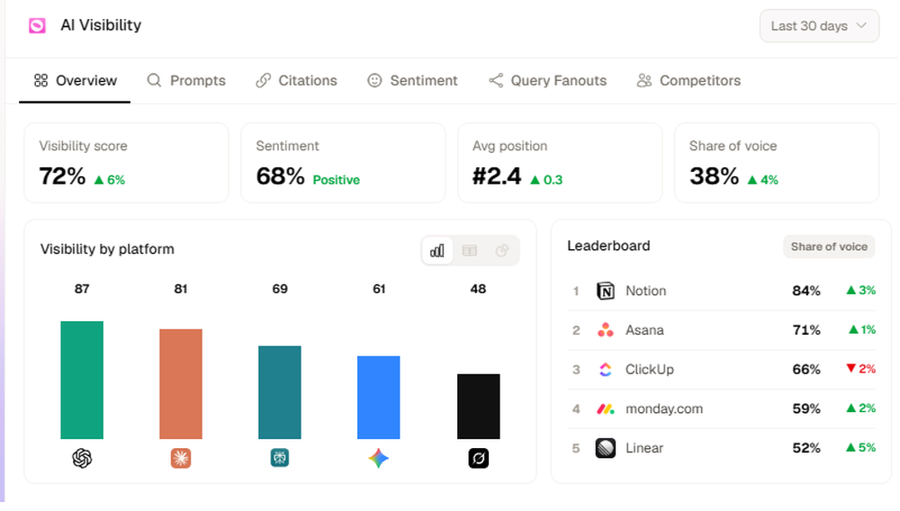Click the 59% value for monday.com
This screenshot has height=511, width=900.
pos(806,409)
